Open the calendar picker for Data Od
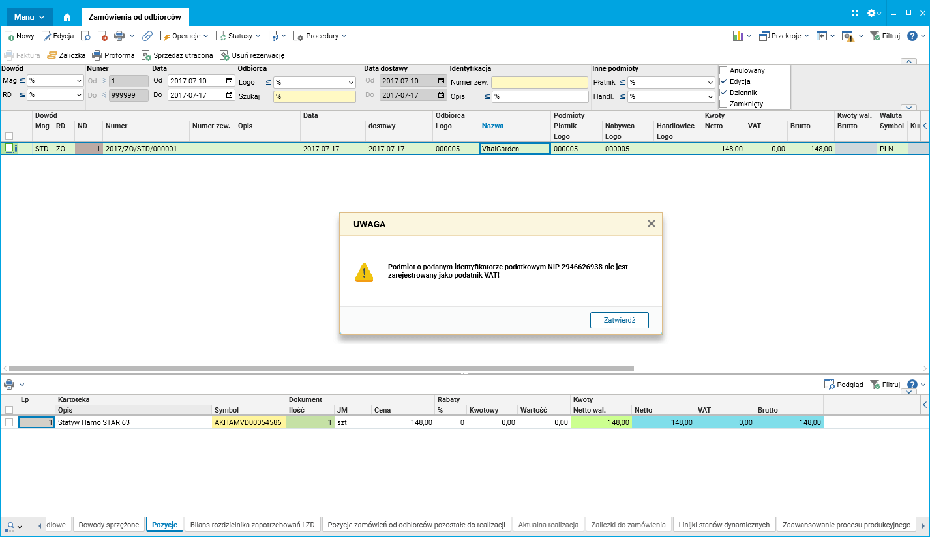This screenshot has width=930, height=537. tap(229, 81)
